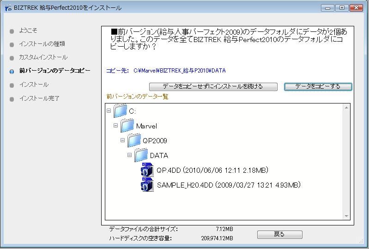Screen dimensions: 369x249
Task: Select SAMPLE_H20.4DD file row text
Action: tap(229, 185)
